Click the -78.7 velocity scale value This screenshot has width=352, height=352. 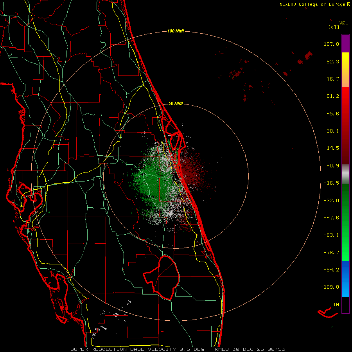coord(331,253)
